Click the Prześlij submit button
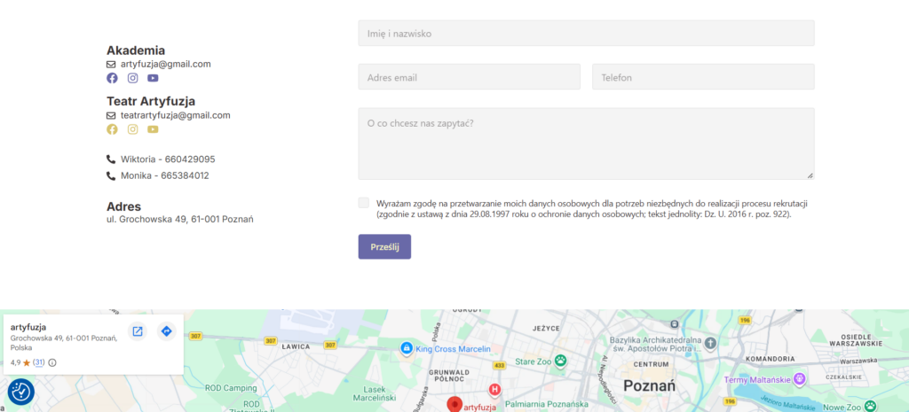The height and width of the screenshot is (412, 909). click(384, 246)
